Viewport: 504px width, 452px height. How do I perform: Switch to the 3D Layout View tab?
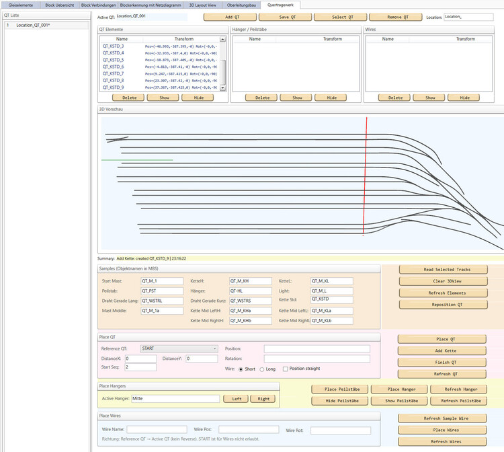pos(201,5)
